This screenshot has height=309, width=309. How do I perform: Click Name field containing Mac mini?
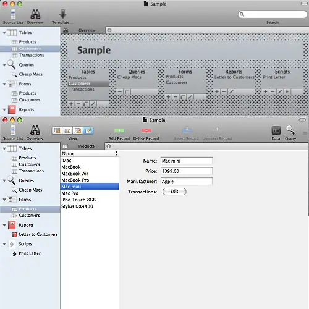coord(187,161)
